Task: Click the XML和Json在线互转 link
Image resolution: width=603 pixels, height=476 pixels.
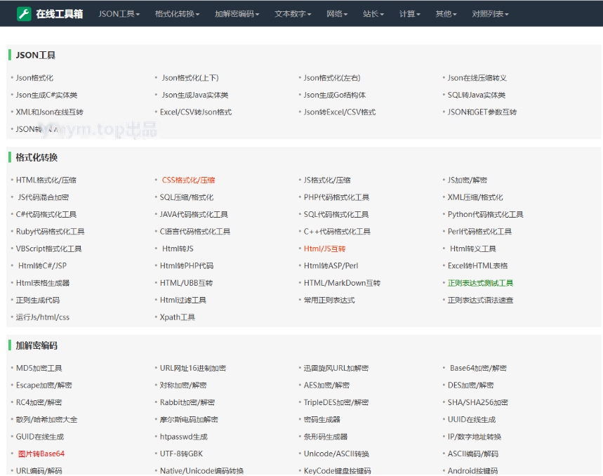Action: coord(50,112)
